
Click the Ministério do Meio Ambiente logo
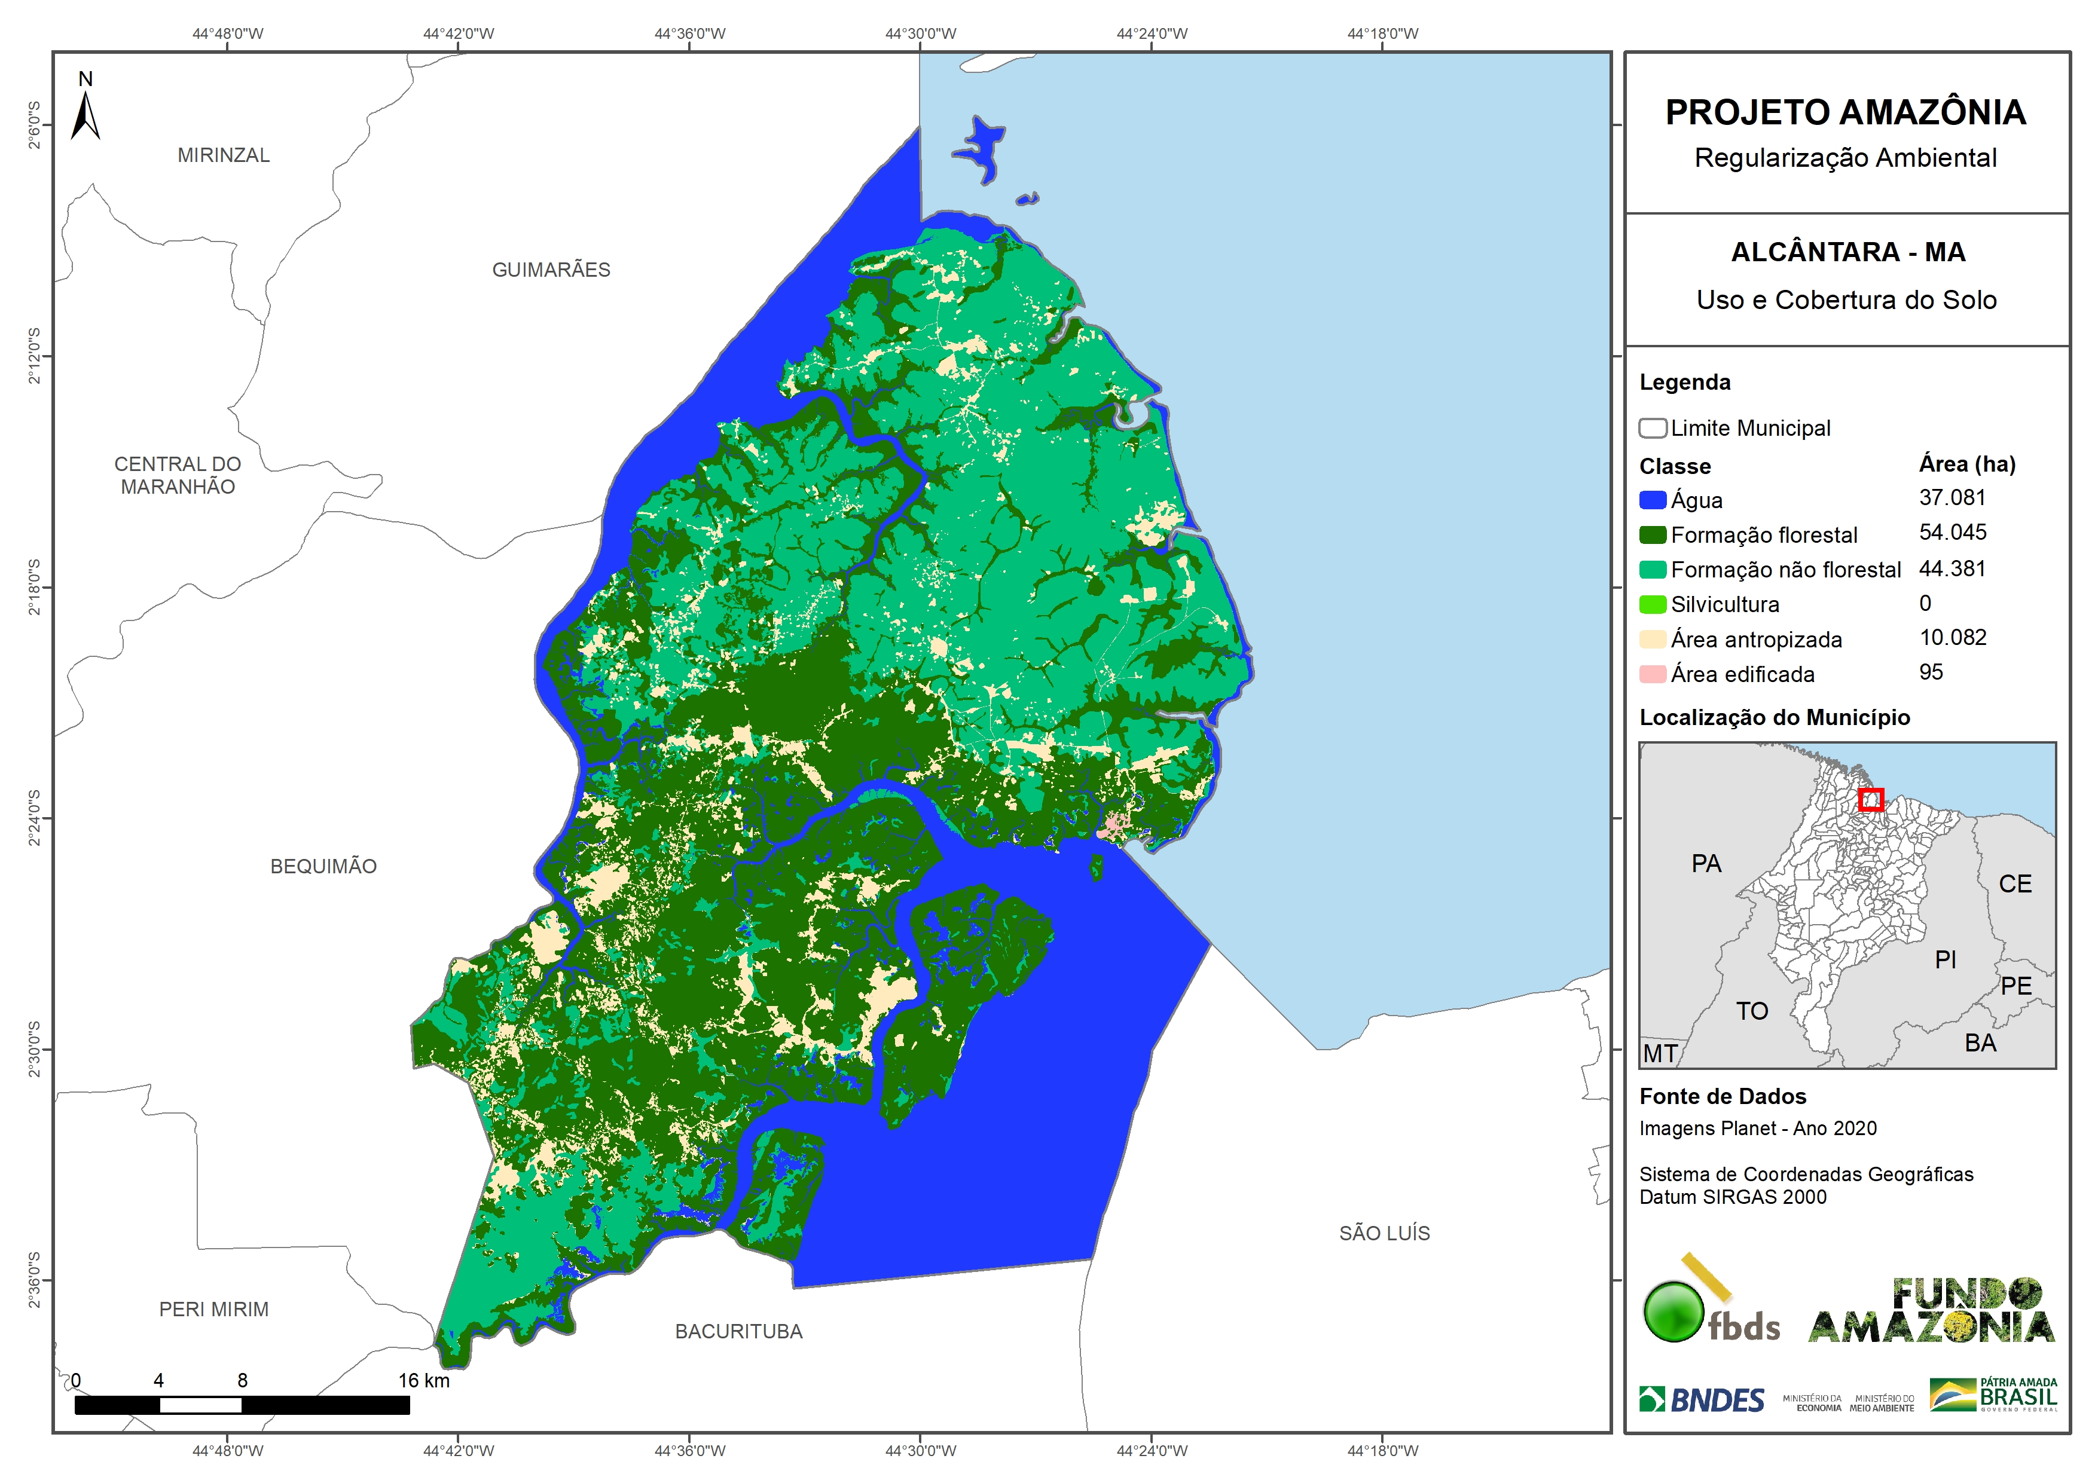point(1882,1402)
